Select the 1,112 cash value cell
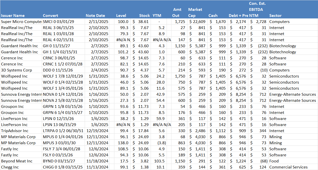 (x=218, y=131)
